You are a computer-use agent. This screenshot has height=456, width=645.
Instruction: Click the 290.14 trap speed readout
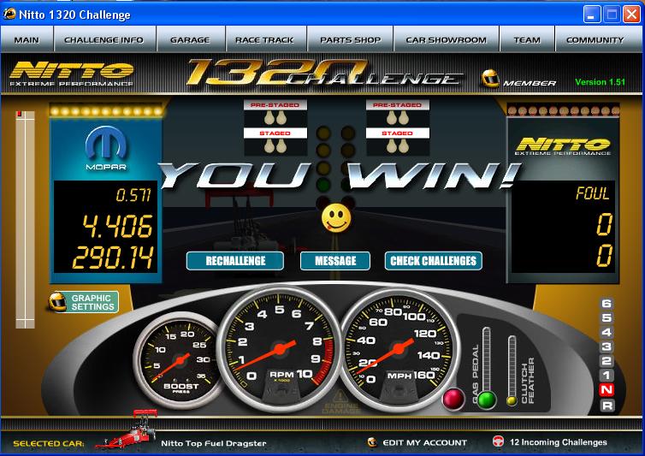pos(113,258)
